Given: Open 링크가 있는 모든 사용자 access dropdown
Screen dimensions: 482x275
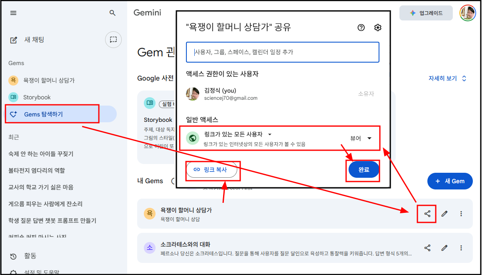Looking at the screenshot, I should (x=238, y=134).
